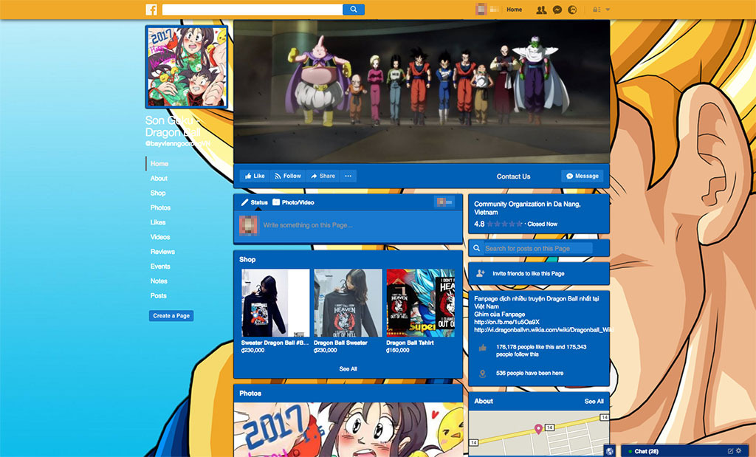Screen dimensions: 756x457
Task: Share the page using the Share arrow
Action: [x=323, y=176]
